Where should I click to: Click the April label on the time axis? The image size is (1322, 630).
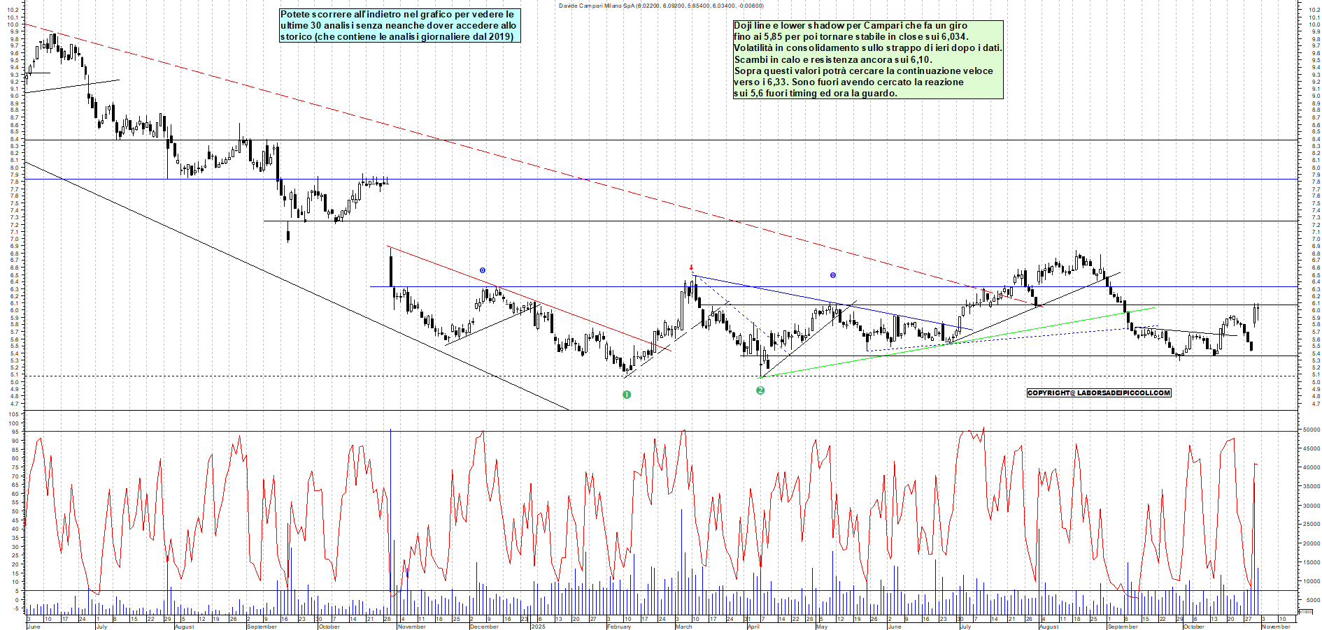click(x=753, y=627)
